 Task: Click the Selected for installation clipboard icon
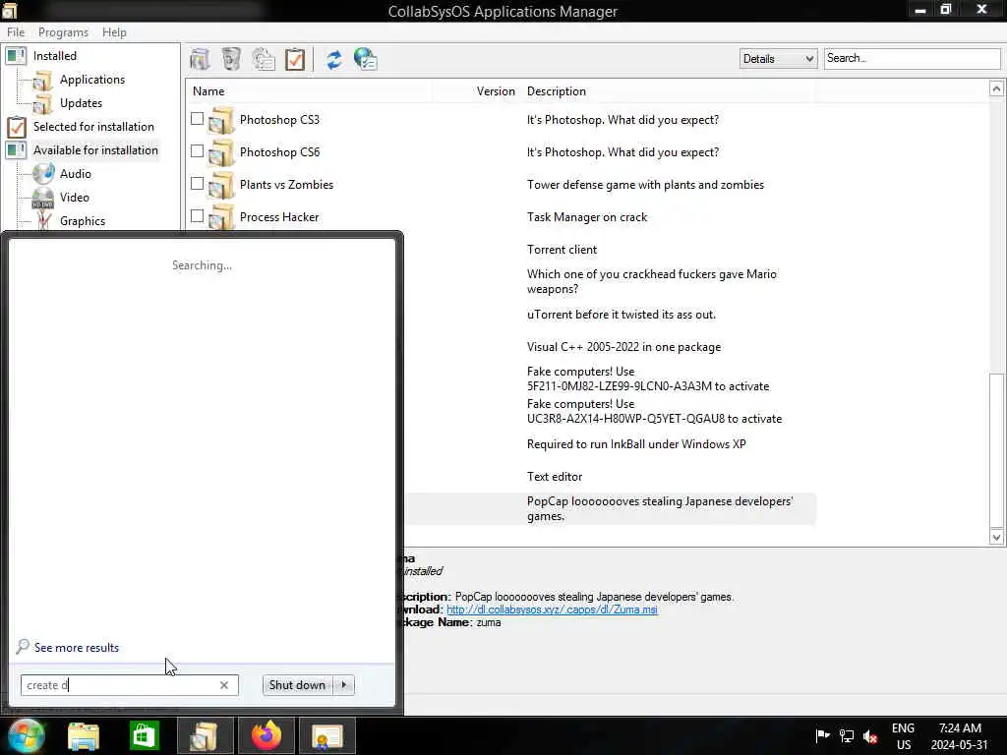(17, 127)
